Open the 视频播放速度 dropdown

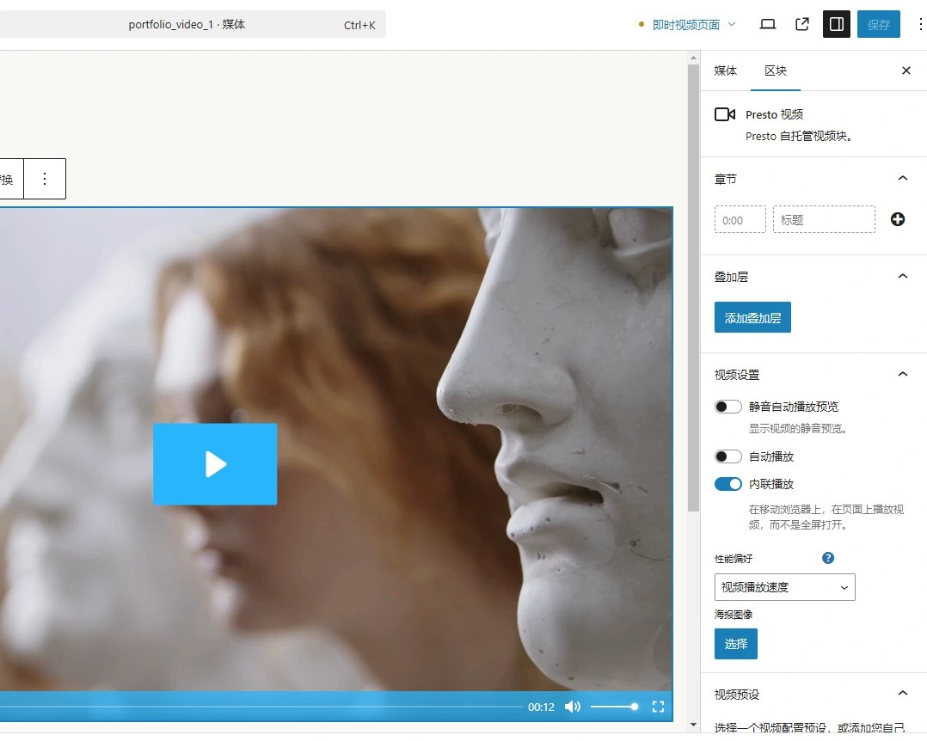(x=784, y=587)
